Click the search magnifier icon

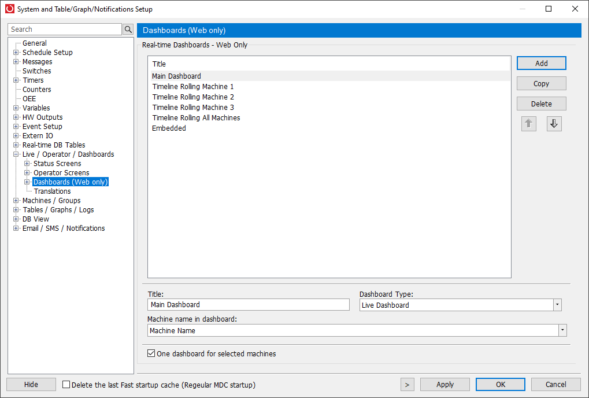[128, 30]
